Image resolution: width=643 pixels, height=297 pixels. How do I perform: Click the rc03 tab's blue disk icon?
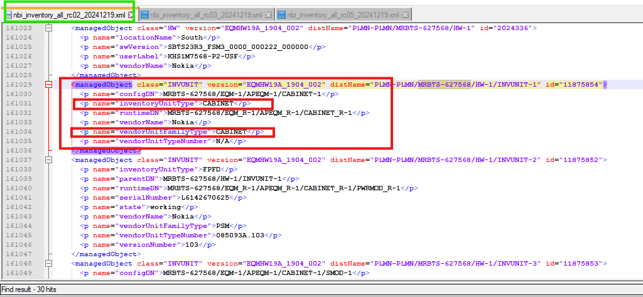click(x=144, y=14)
